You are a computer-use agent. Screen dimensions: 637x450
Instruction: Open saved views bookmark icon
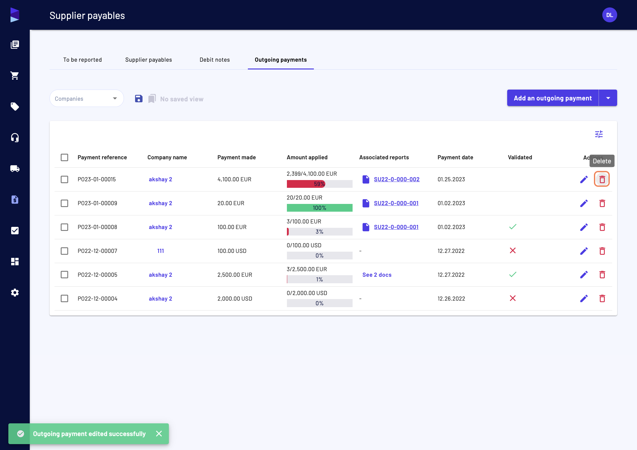[x=152, y=99]
